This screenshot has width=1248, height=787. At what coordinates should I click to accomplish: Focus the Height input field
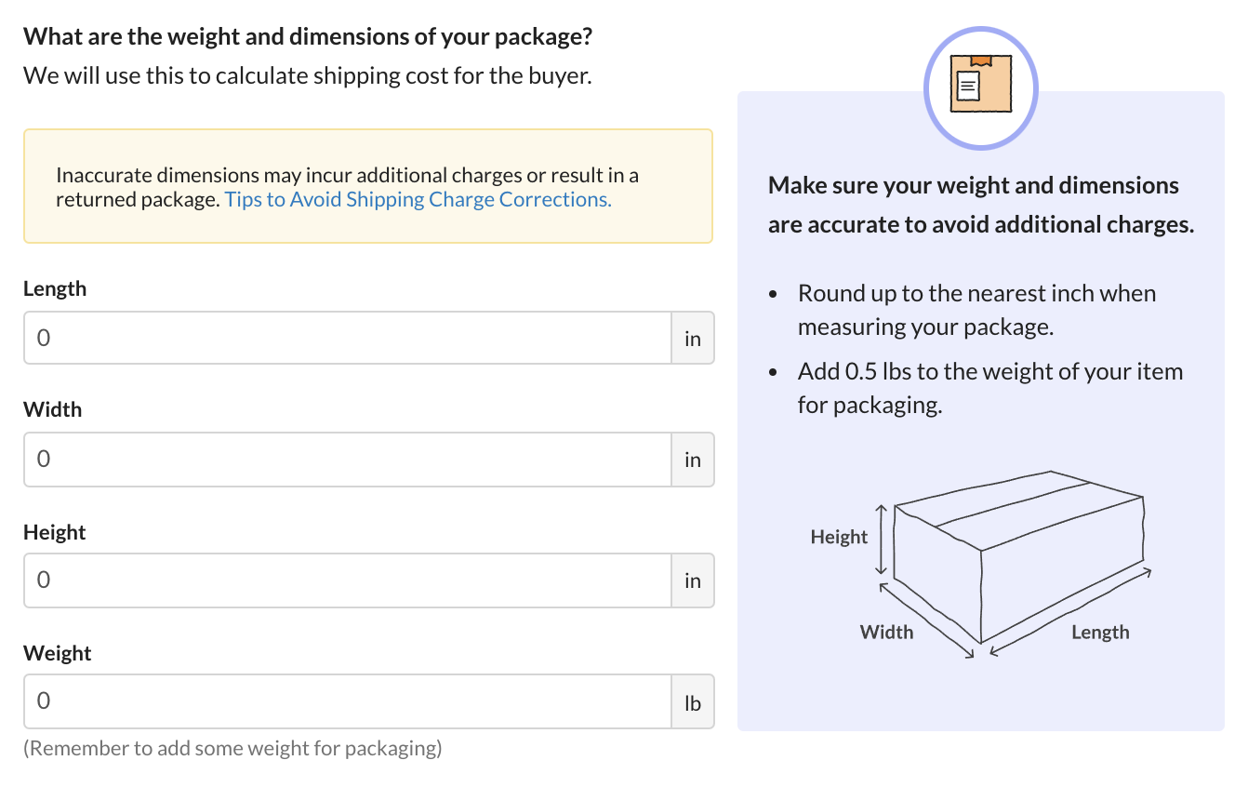click(347, 580)
